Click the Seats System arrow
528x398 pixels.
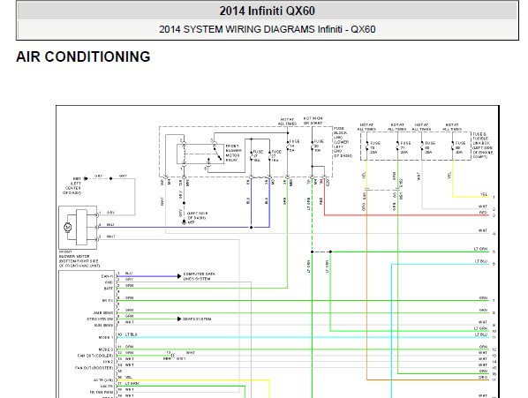[x=179, y=319]
